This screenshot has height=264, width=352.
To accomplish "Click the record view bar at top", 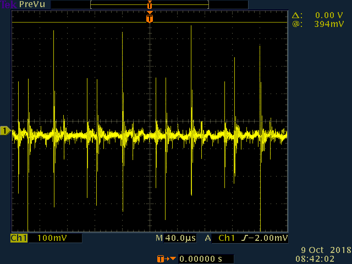I will [x=150, y=4].
